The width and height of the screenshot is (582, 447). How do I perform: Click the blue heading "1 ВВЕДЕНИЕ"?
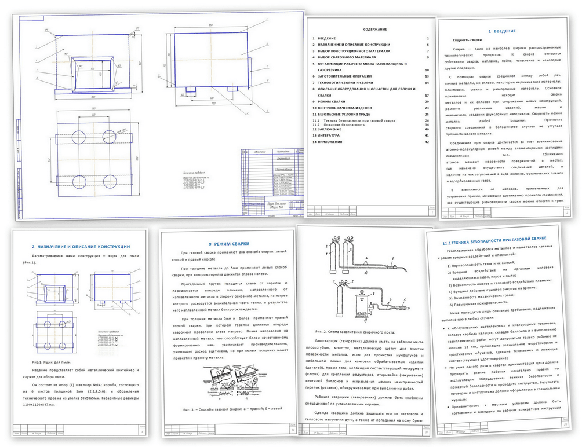coord(502,31)
